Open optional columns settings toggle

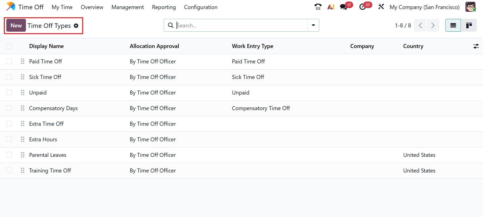click(476, 46)
